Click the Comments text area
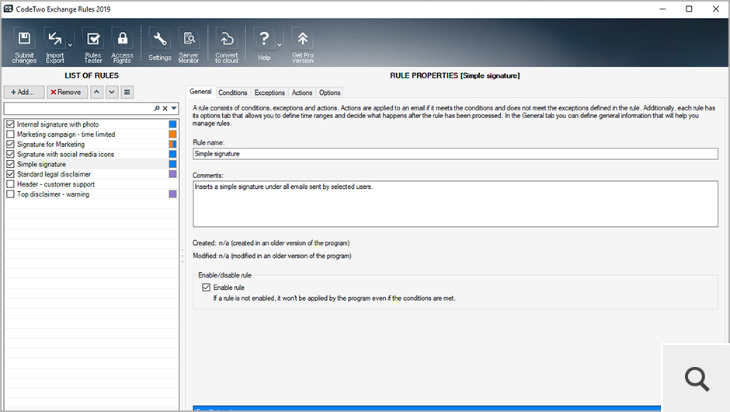This screenshot has width=730, height=412. pos(455,204)
